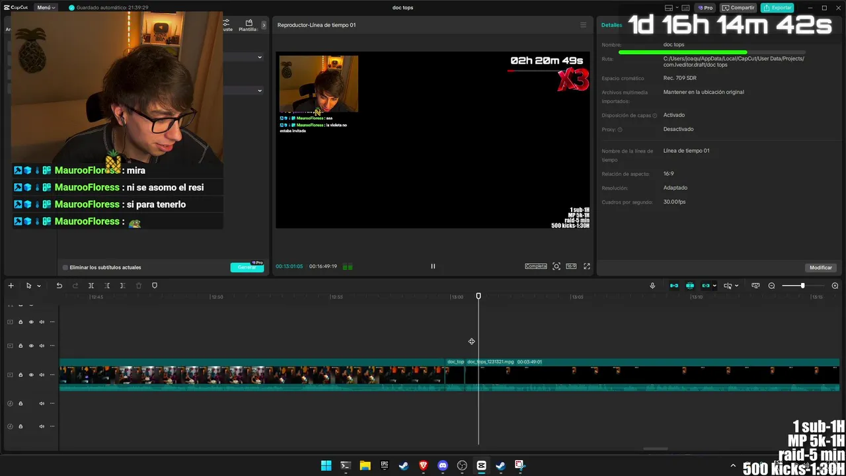Click the Exportar button
The height and width of the screenshot is (476, 846).
[x=777, y=7]
